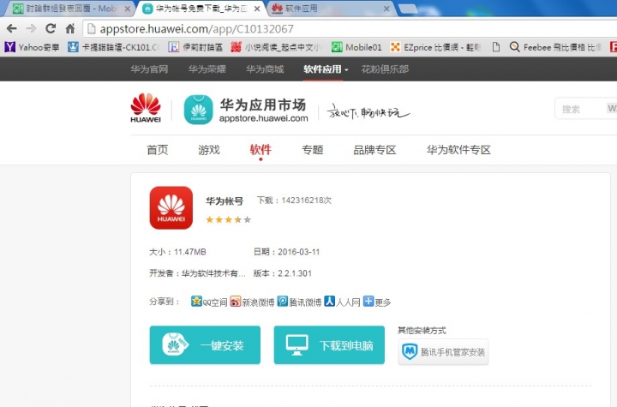Open the 品牌专区 tab
Image resolution: width=617 pixels, height=407 pixels.
(374, 150)
